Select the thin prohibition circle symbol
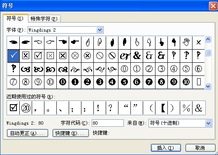Image resolution: width=218 pixels, height=155 pixels. pyautogui.click(x=100, y=56)
